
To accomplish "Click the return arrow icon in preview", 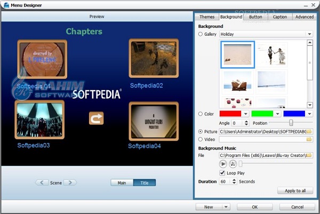I will pos(96,118).
